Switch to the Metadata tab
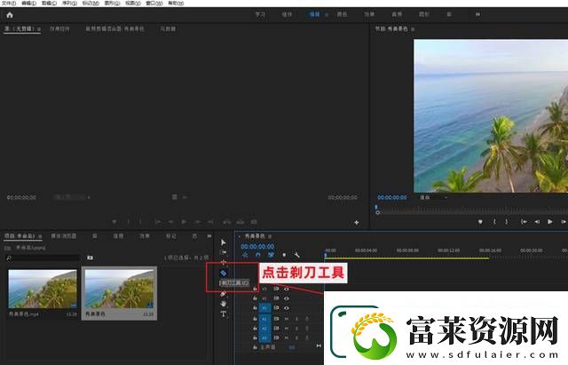 [168, 28]
